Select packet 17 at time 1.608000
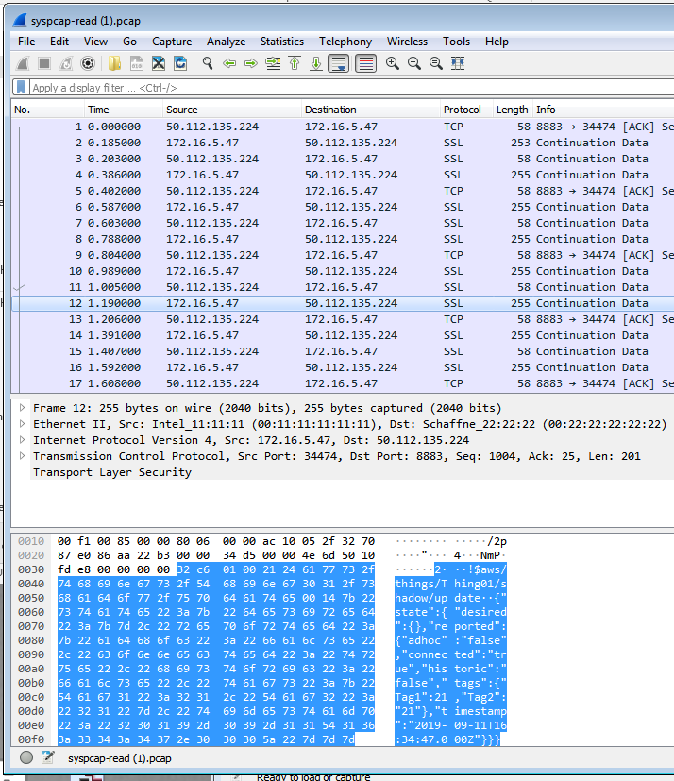The height and width of the screenshot is (781, 674). click(x=343, y=383)
